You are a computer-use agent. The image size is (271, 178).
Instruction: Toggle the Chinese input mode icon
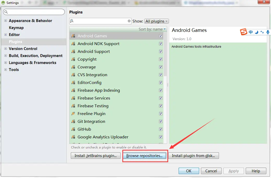pos(251,32)
